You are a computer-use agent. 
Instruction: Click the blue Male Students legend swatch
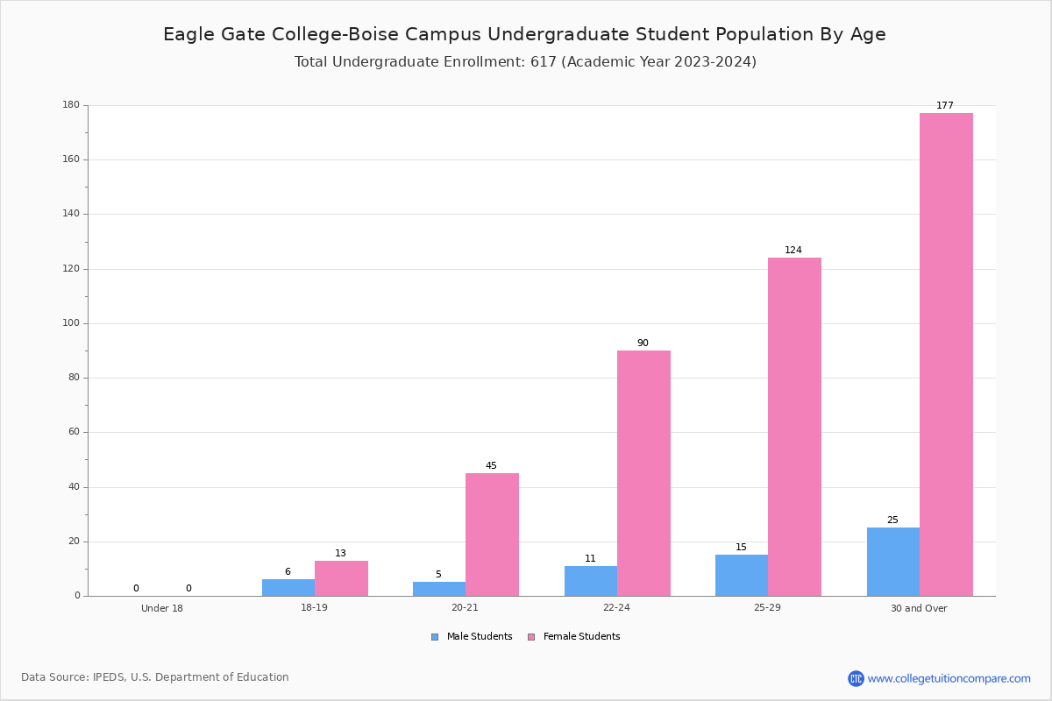(435, 637)
